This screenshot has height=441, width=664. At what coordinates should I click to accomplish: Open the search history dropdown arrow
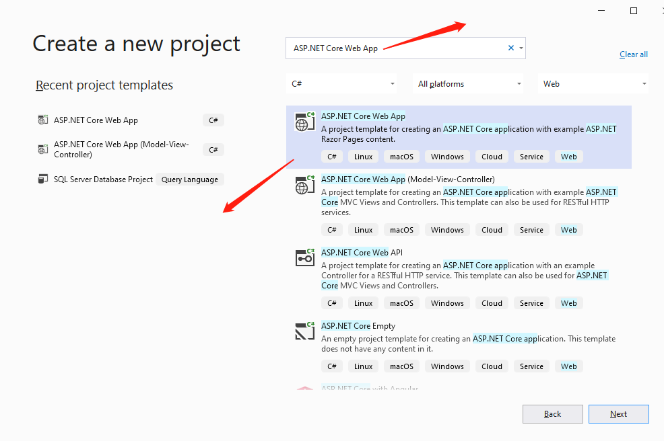point(521,48)
